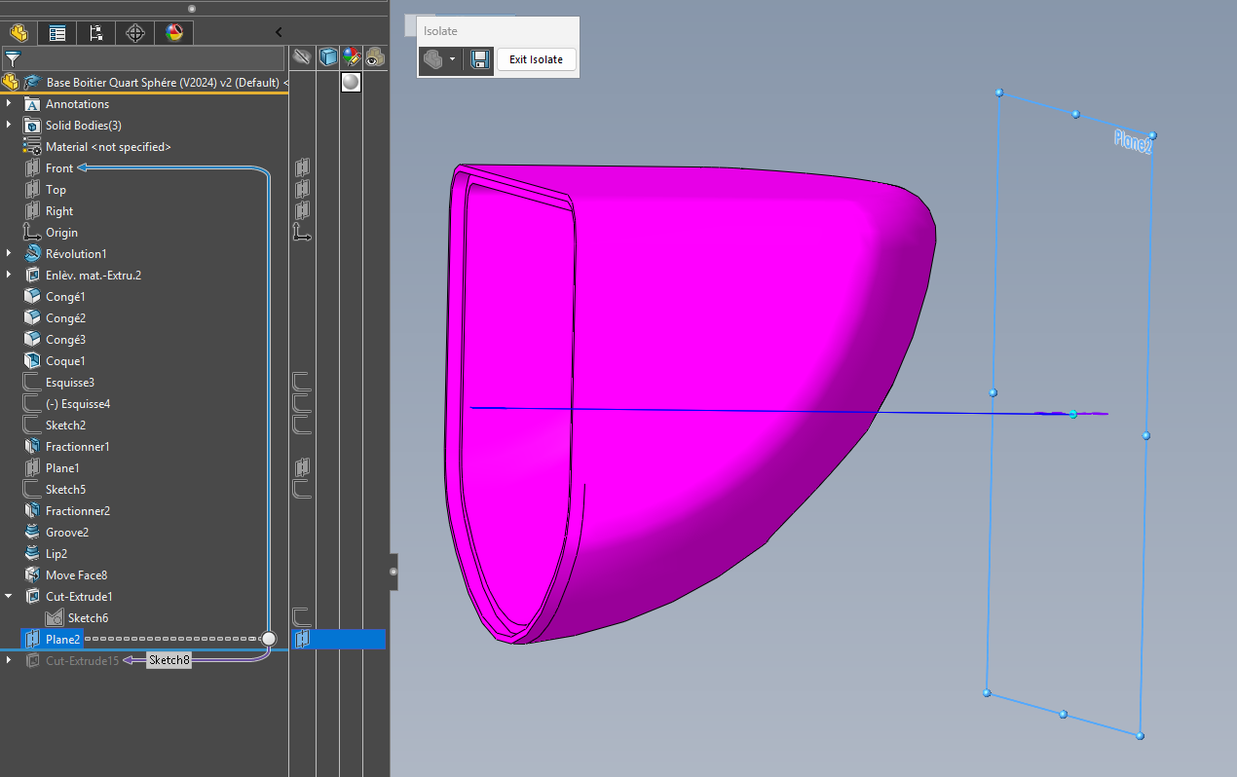
Task: Click the Transparency column header icon
Action: tap(375, 58)
